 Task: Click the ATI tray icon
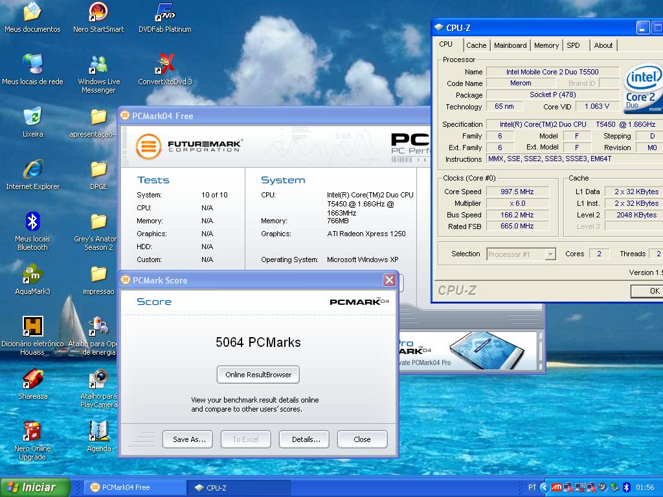point(556,487)
